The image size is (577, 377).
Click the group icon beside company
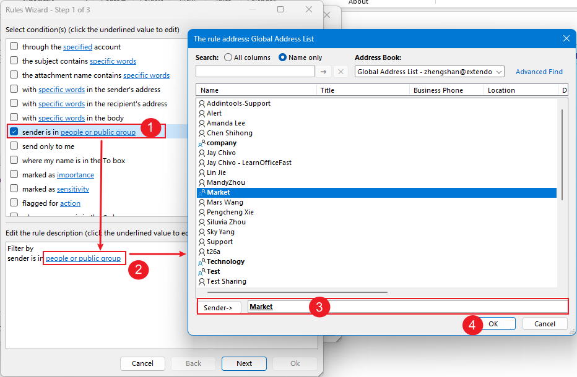click(202, 143)
